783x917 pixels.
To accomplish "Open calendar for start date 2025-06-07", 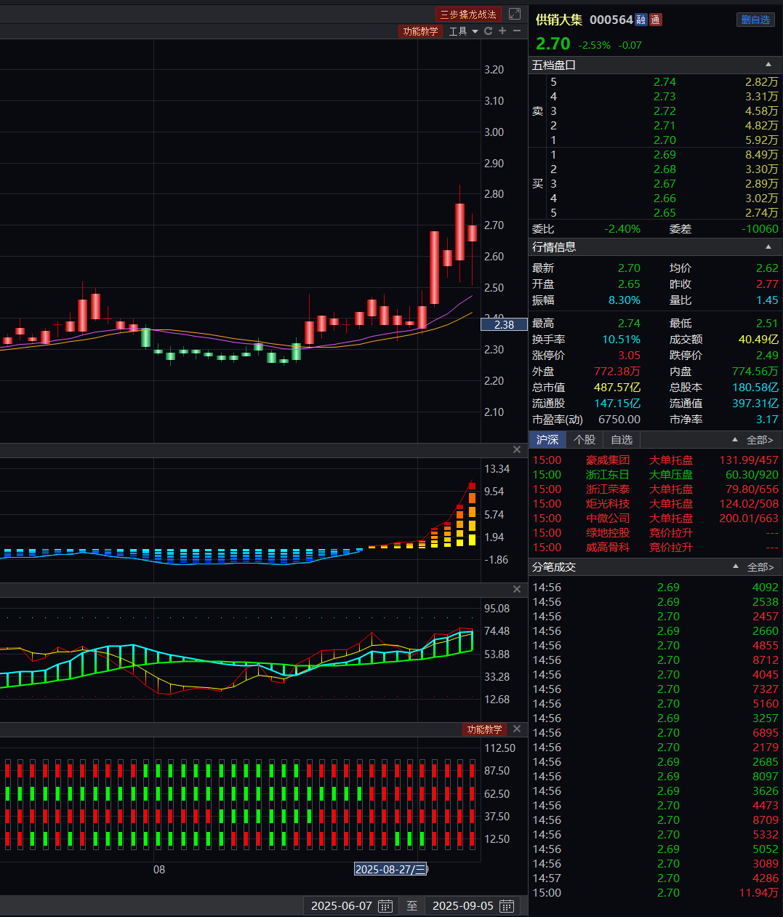I will [385, 906].
